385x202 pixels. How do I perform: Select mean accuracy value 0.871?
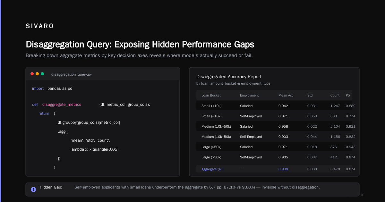tap(283, 116)
